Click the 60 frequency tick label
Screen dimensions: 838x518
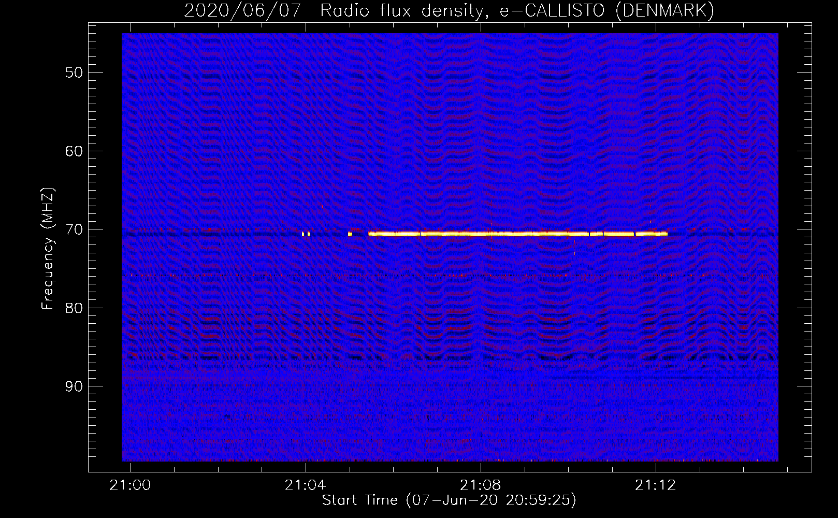tap(74, 151)
